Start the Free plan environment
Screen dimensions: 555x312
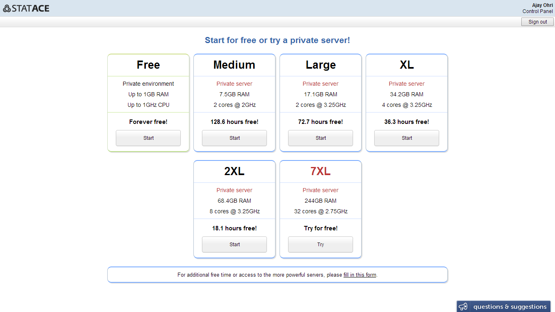[x=148, y=138]
